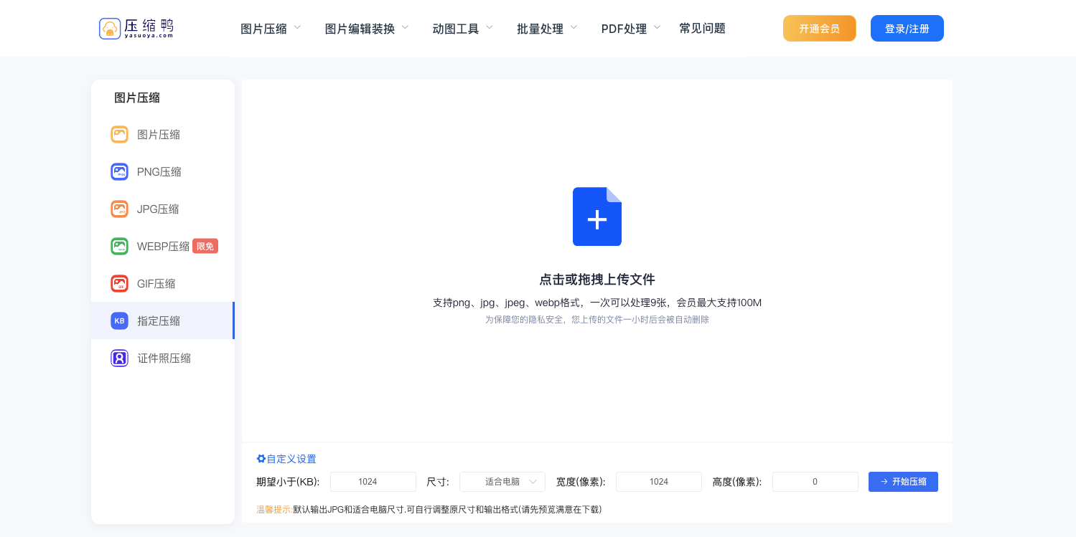Image resolution: width=1076 pixels, height=537 pixels.
Task: Select WEBP压缩 in the sidebar
Action: tap(163, 246)
